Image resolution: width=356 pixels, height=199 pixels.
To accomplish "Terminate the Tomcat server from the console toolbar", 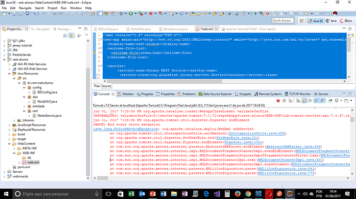I will point(278,100).
